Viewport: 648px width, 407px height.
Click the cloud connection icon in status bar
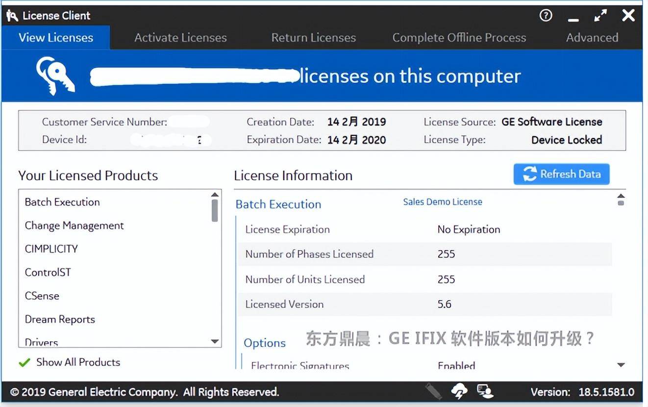coord(459,391)
